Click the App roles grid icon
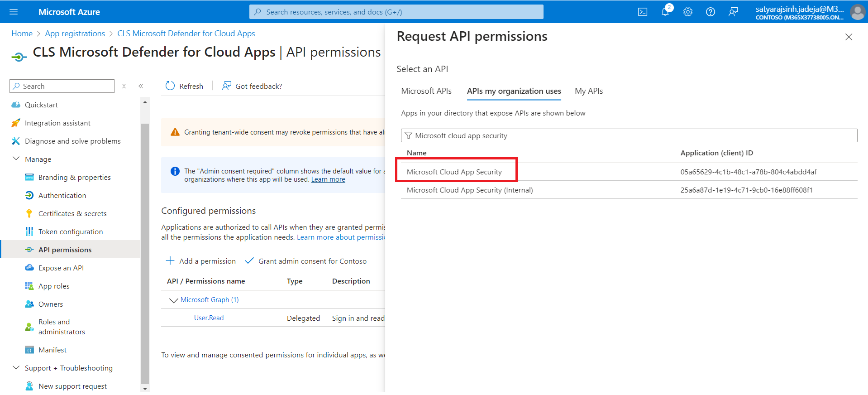This screenshot has width=868, height=395. [x=29, y=286]
